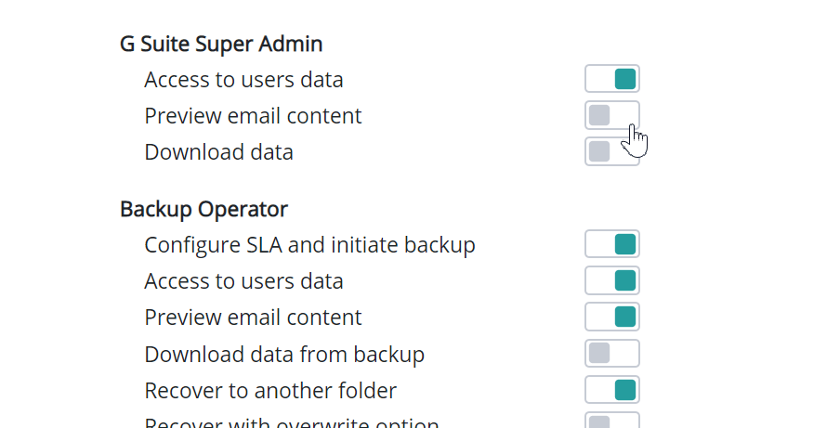Enable Preview email content toggle for G Suite Super Admin
Screen dimensions: 840x428
tap(611, 115)
